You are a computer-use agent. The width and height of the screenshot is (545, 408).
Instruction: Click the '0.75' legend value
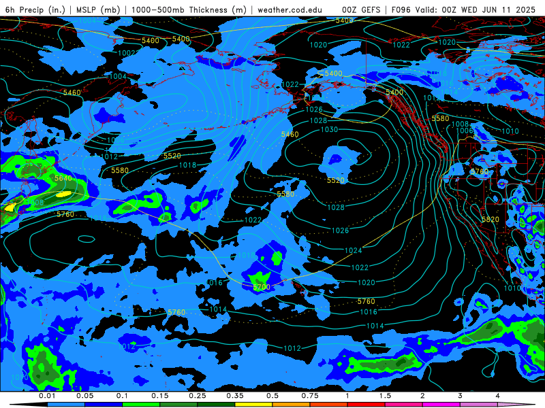[310, 396]
